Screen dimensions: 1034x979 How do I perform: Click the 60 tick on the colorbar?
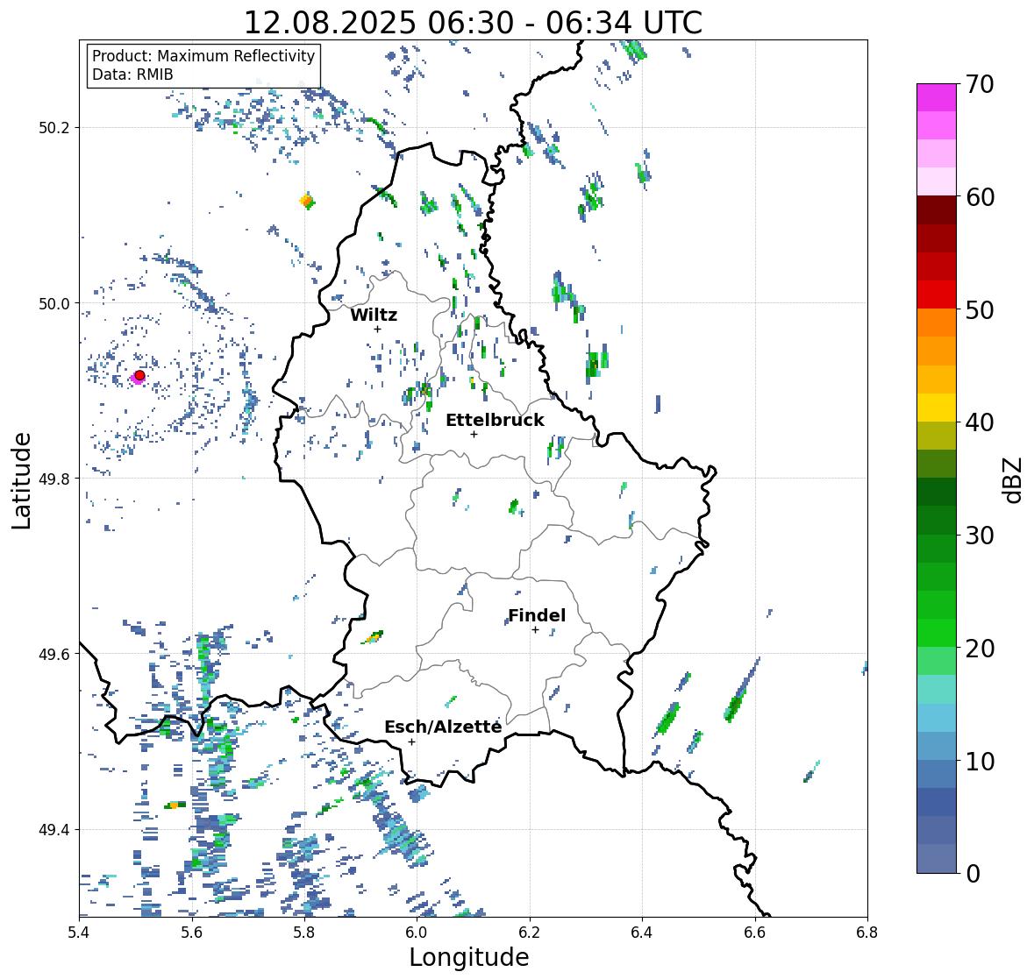click(x=980, y=197)
